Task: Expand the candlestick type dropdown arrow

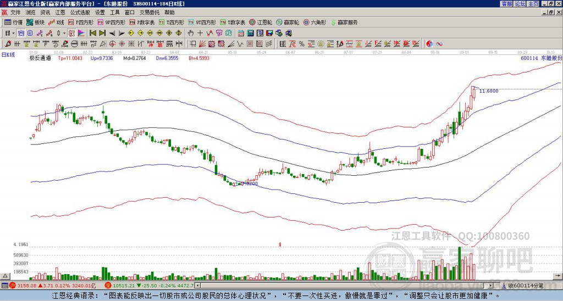Action: [x=64, y=34]
